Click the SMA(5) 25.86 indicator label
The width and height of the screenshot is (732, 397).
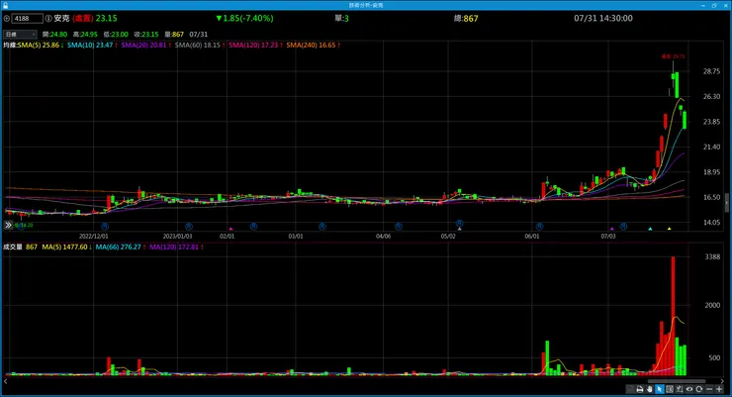pos(41,46)
